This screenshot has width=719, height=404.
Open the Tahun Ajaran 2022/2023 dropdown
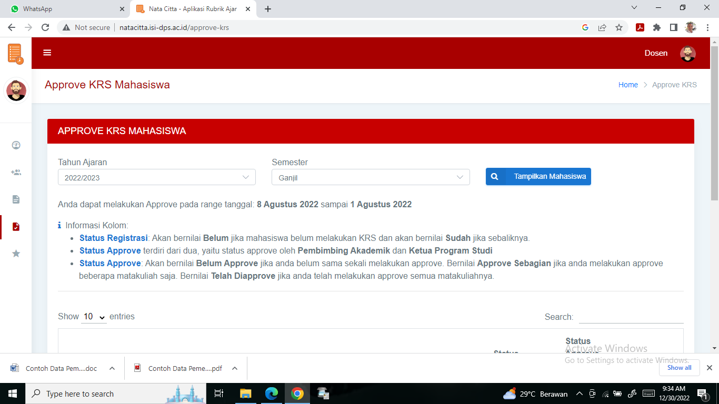[x=157, y=177]
